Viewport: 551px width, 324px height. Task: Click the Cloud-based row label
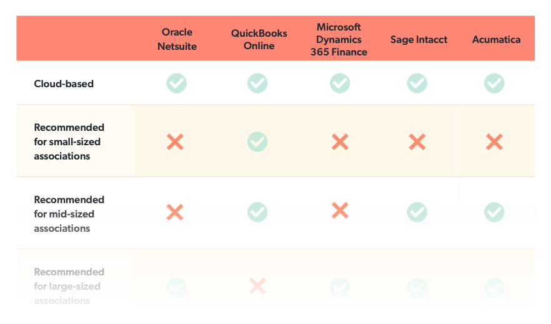click(64, 84)
